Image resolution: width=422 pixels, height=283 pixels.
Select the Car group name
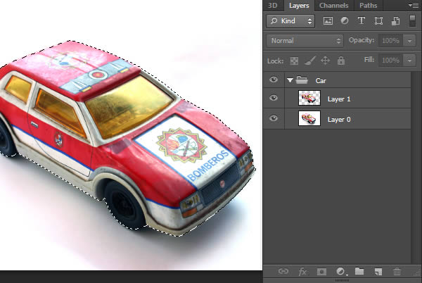[x=321, y=81]
